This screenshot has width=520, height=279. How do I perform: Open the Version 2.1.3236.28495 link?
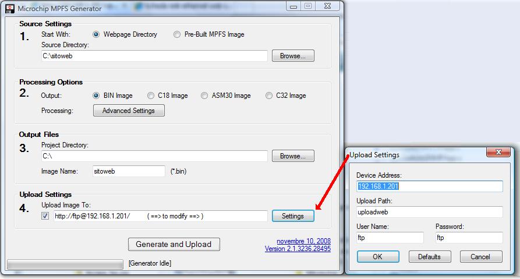(298, 249)
